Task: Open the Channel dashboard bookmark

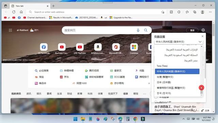Action: pyautogui.click(x=35, y=17)
